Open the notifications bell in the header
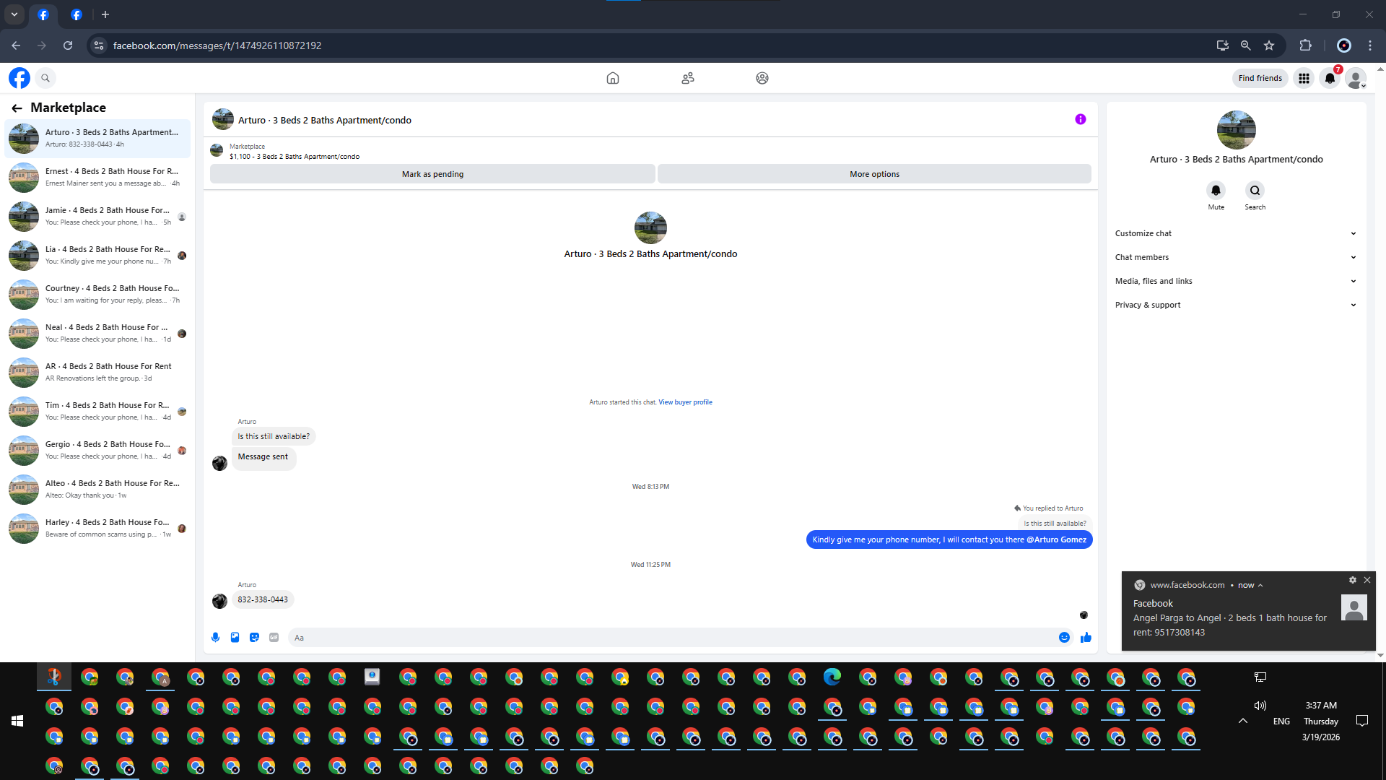This screenshot has height=780, width=1386. (1330, 78)
